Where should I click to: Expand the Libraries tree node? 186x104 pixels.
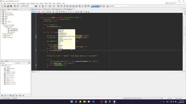[x=3, y=36]
